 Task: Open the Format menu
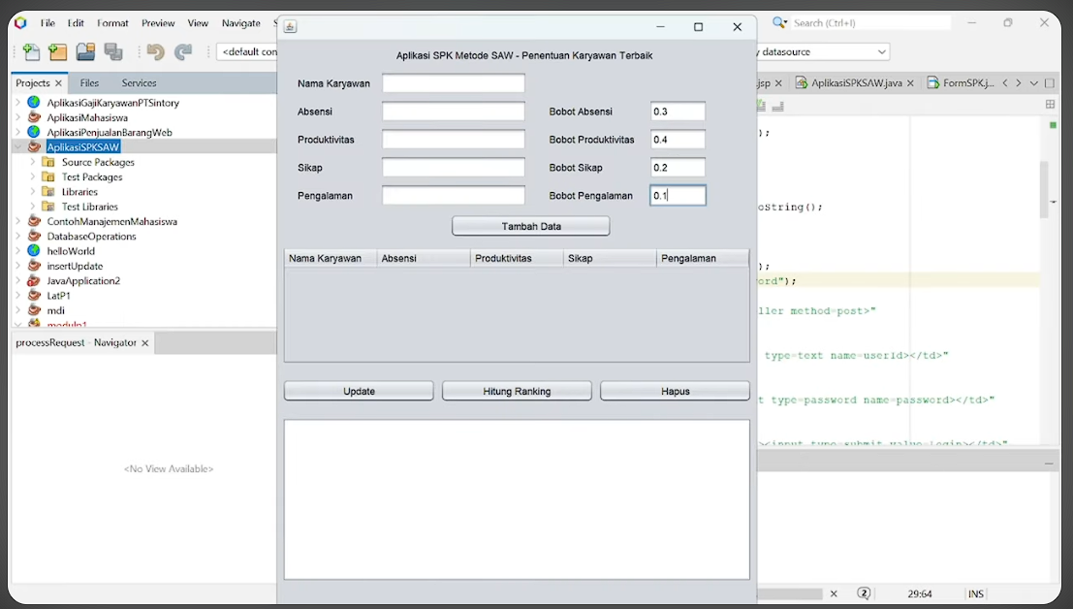pyautogui.click(x=112, y=22)
